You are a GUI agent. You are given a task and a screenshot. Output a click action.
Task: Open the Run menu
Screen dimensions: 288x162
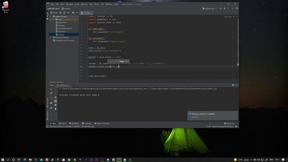click(91, 4)
